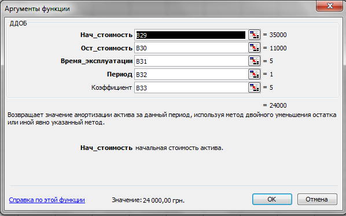Click the ДДОБ function name label

19,23
